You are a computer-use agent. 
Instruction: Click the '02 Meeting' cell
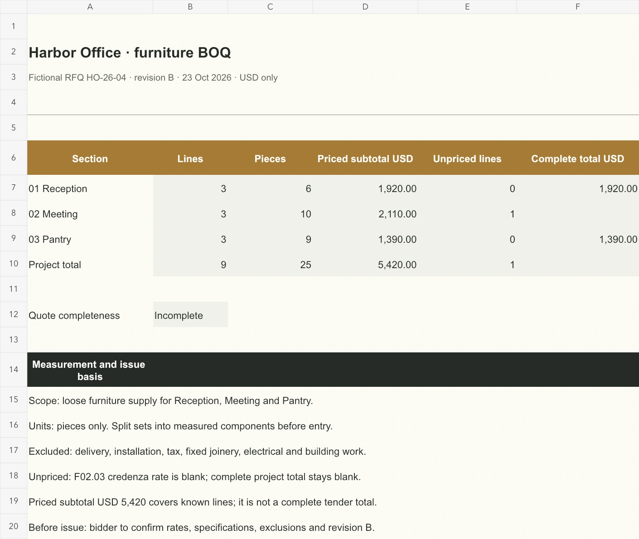click(90, 213)
